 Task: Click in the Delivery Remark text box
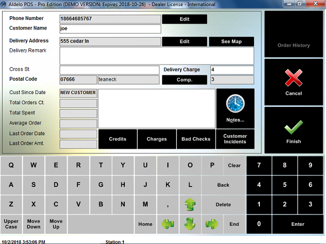(156, 55)
